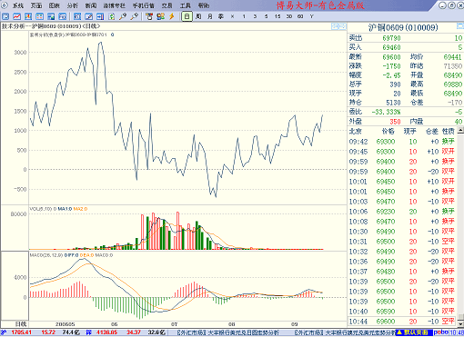Click the toolbar icon with pencil edit mark
Viewport: 464px width, 337px height.
(x=89, y=16)
